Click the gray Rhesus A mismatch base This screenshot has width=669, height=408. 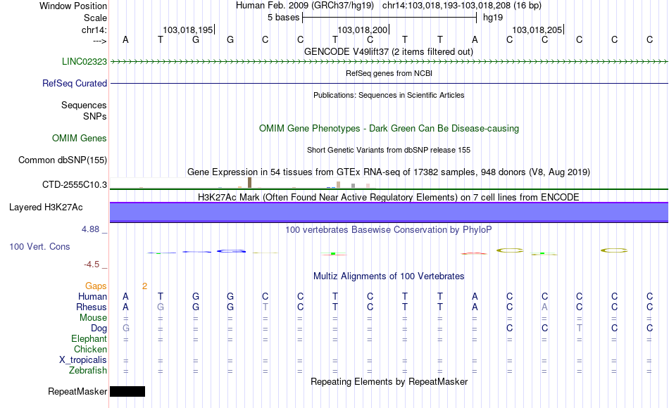click(x=544, y=307)
